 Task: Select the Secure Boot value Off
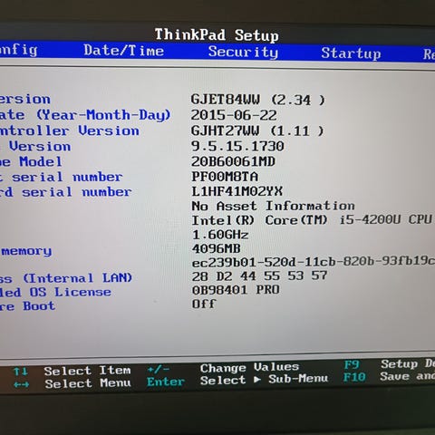204,304
